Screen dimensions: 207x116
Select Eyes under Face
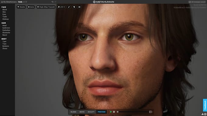click(x=4, y=14)
